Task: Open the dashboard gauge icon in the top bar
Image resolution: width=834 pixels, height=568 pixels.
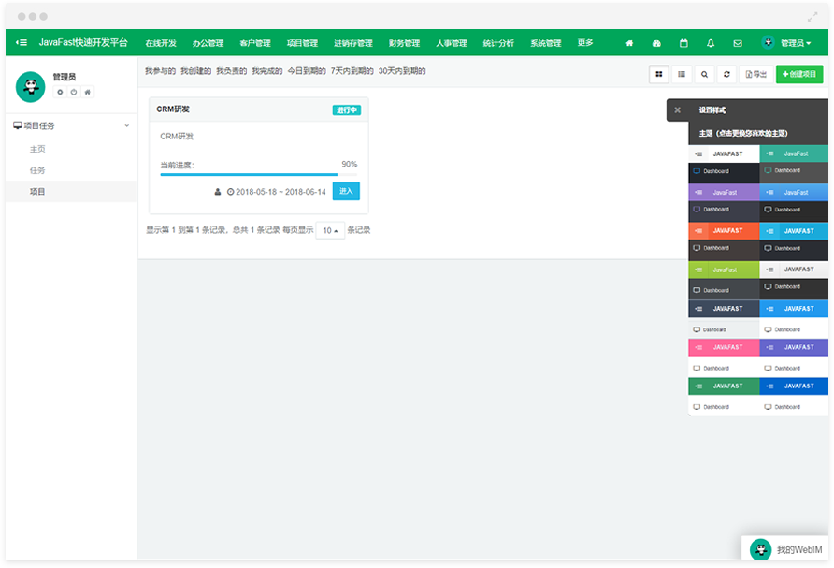Action: coord(656,43)
